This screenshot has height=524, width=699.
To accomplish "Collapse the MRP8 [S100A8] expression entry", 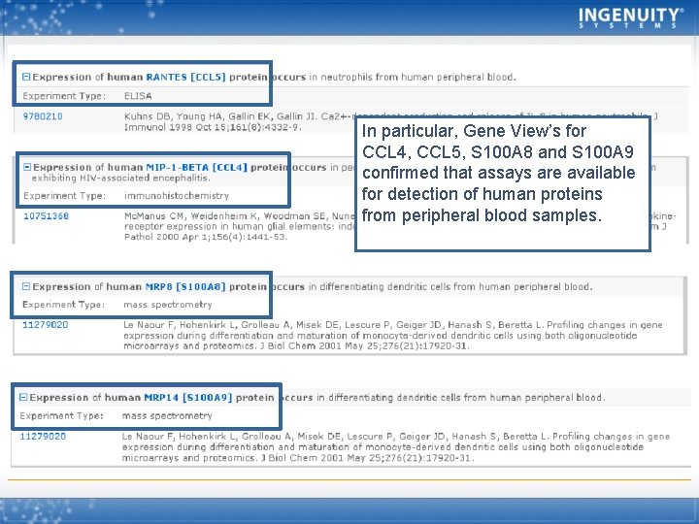I will click(x=26, y=286).
